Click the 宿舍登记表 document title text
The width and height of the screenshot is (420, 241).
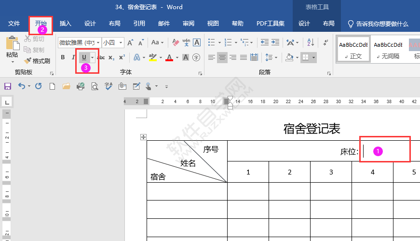click(x=312, y=129)
